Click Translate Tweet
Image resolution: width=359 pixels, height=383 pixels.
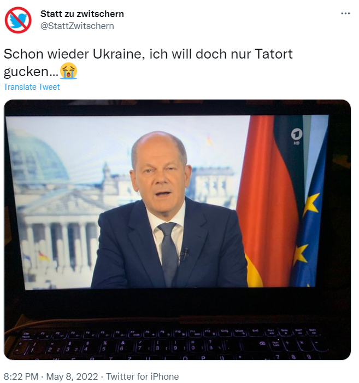click(32, 87)
